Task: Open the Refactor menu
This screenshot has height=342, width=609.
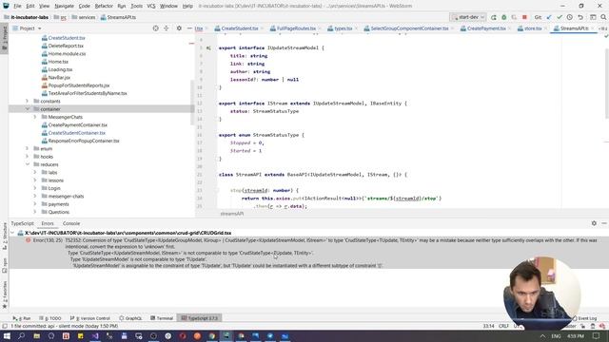Action: [104, 7]
